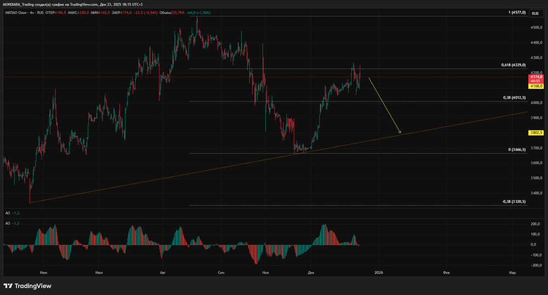Click the TradingView logo
Screen dimensions: 548x295
pos(27,286)
